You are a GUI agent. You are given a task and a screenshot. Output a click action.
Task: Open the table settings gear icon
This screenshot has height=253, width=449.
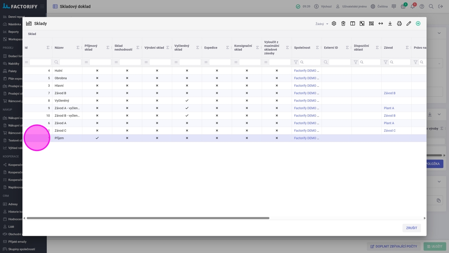[334, 24]
